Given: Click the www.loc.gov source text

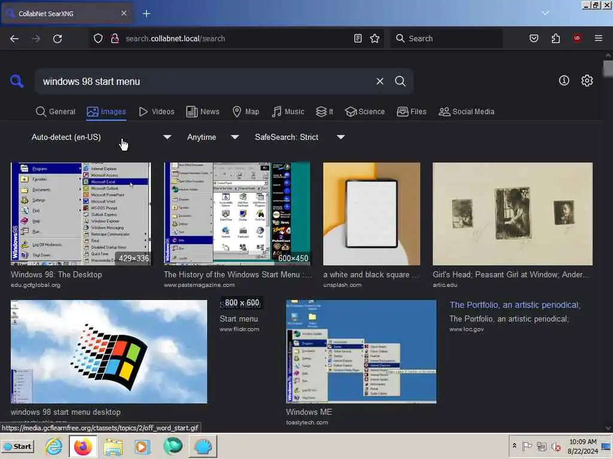Looking at the screenshot, I should point(466,329).
